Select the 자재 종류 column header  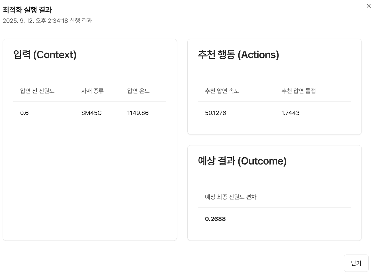pyautogui.click(x=92, y=91)
